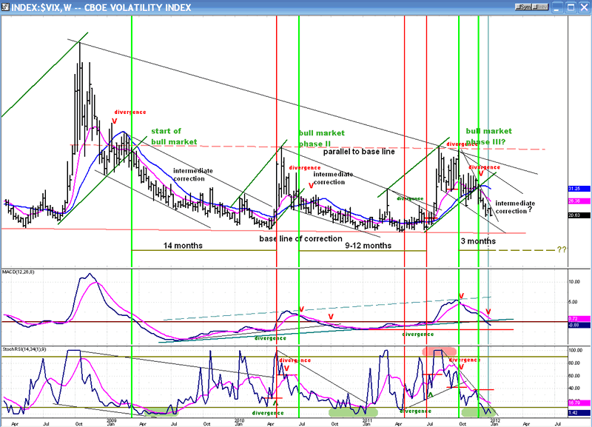Viewport: 592px width, 427px height.
Task: Click the '9-12 months' duration label
Action: (368, 245)
